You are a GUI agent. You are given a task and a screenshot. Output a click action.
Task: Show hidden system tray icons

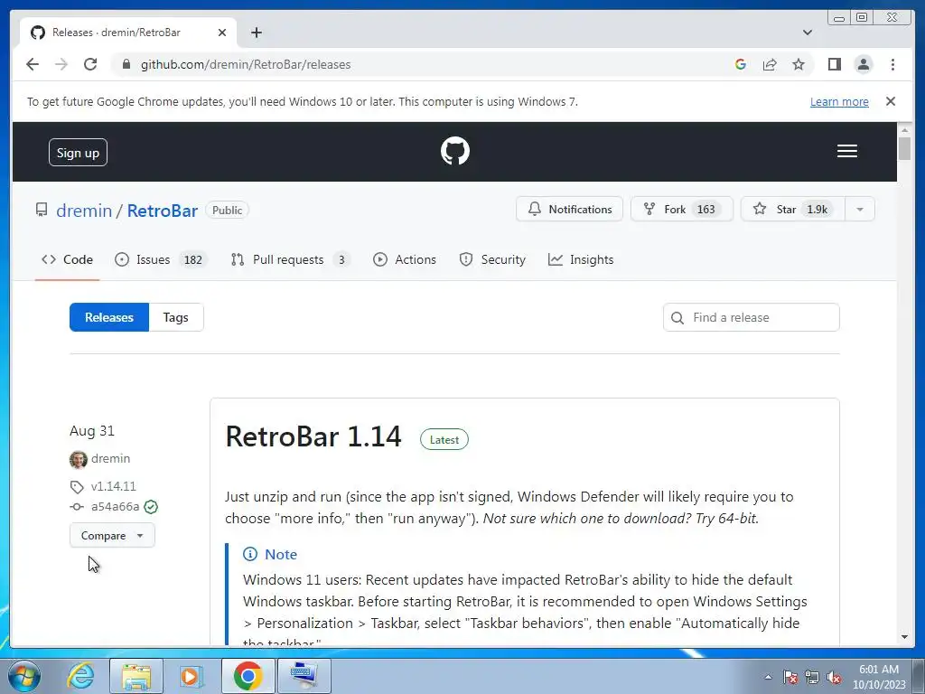[x=768, y=678]
